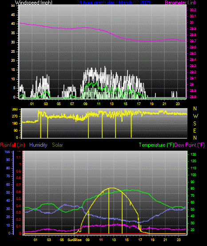Image resolution: width=207 pixels, height=246 pixels.
Task: Click the 'E' compass label
Action: [x=195, y=131]
